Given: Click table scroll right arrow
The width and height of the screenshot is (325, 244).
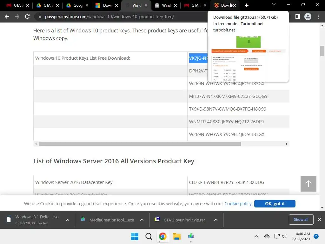Looking at the screenshot, I should coord(287,144).
